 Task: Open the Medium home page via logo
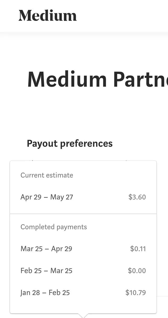[x=47, y=16]
